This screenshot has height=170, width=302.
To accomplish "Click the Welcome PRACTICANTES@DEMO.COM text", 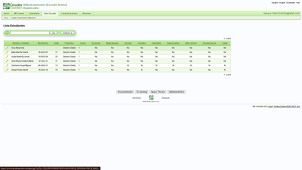I will [281, 13].
